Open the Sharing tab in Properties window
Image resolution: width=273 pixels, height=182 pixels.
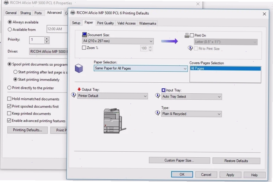[x=25, y=13]
